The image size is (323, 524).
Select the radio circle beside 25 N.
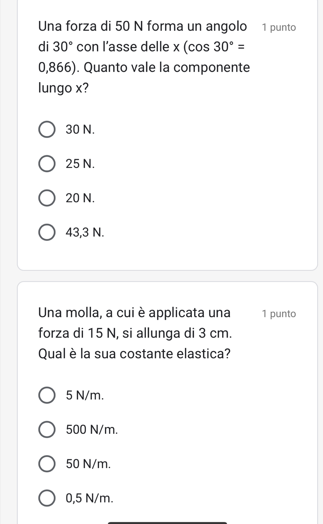(47, 164)
